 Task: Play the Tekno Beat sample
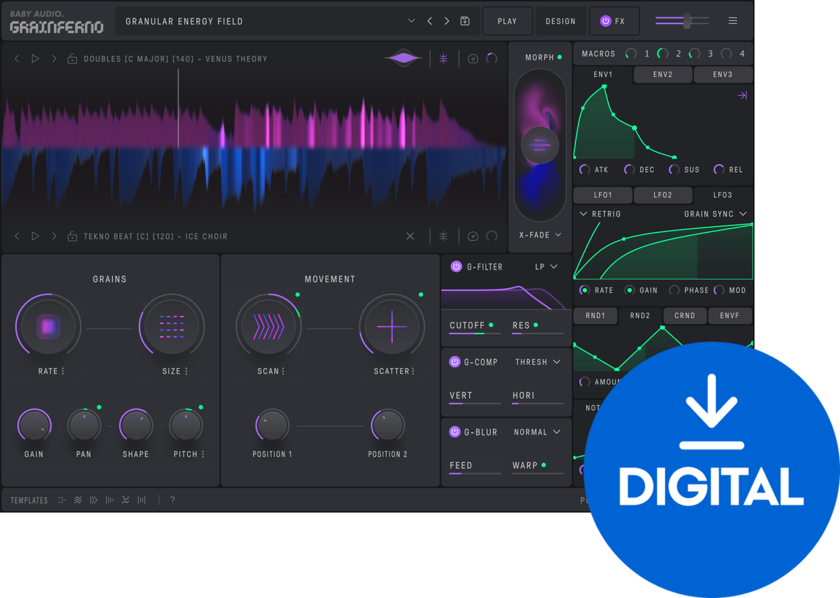pos(35,236)
